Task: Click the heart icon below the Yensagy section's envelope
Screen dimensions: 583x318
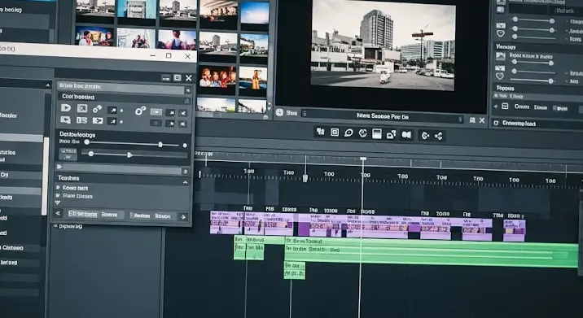Action: 500,76
